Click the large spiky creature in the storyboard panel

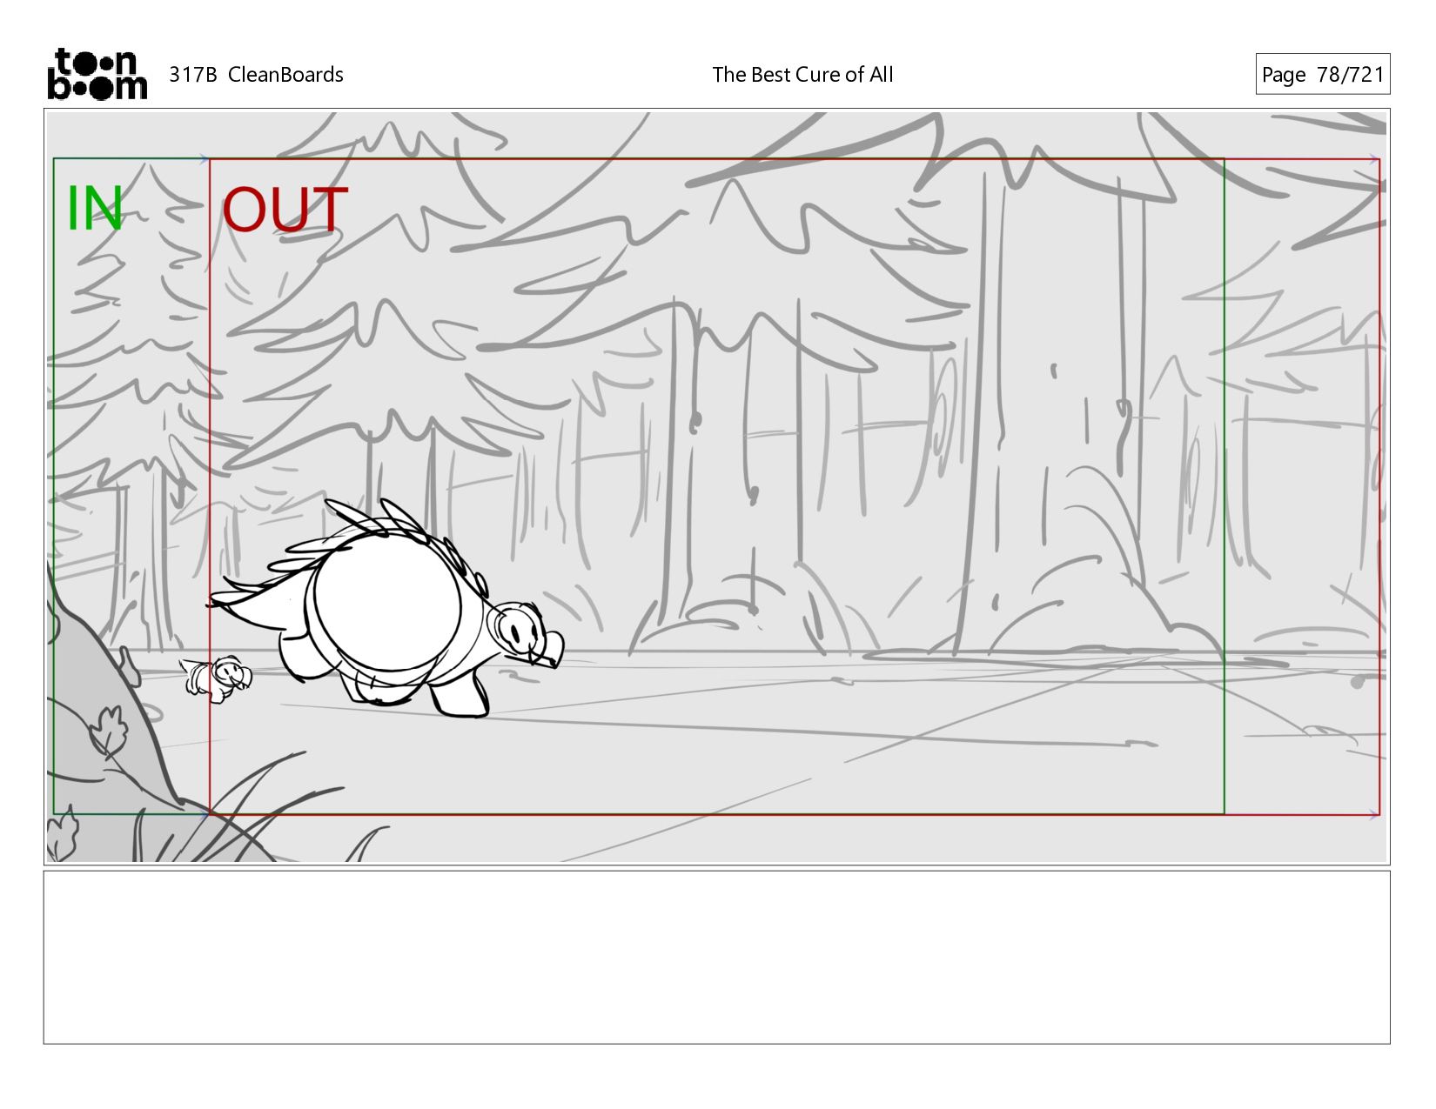click(386, 609)
